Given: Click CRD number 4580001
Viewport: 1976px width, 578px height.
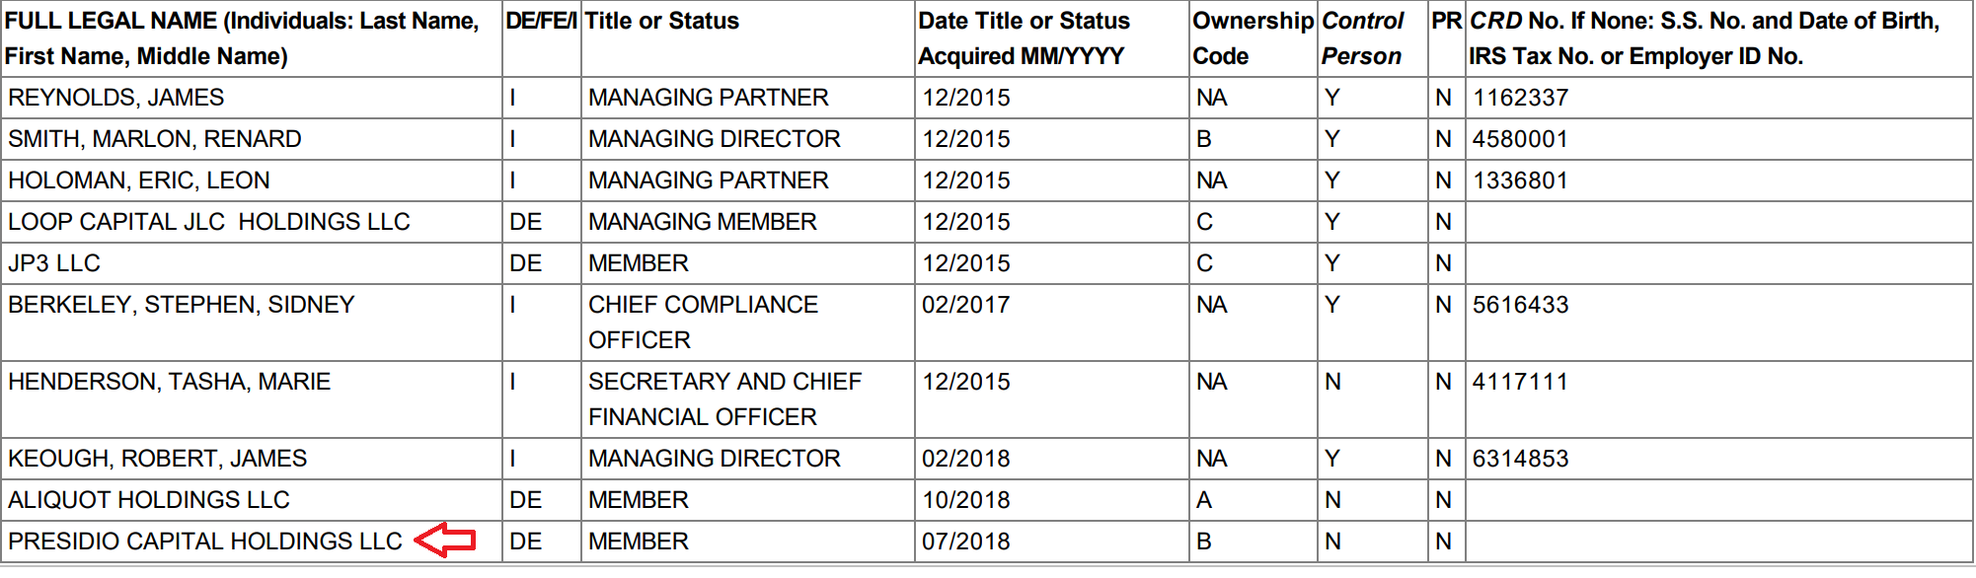Looking at the screenshot, I should pos(1520,139).
